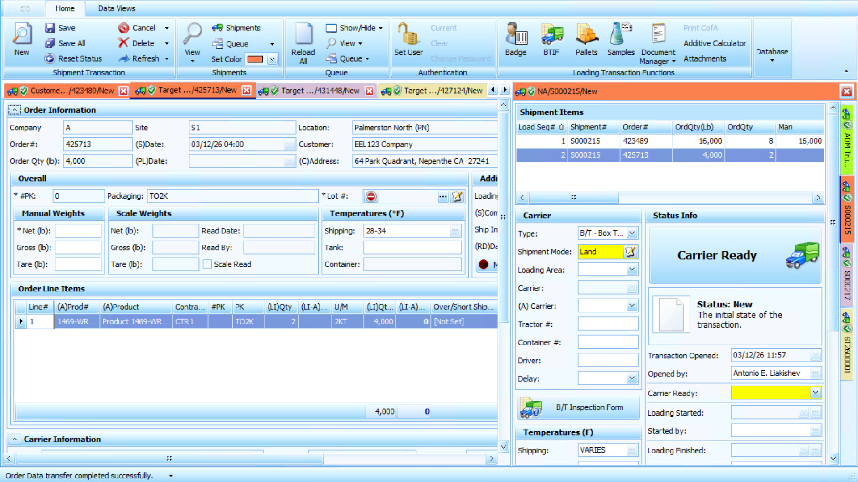Open the S000217 side panel tab

pos(846,276)
